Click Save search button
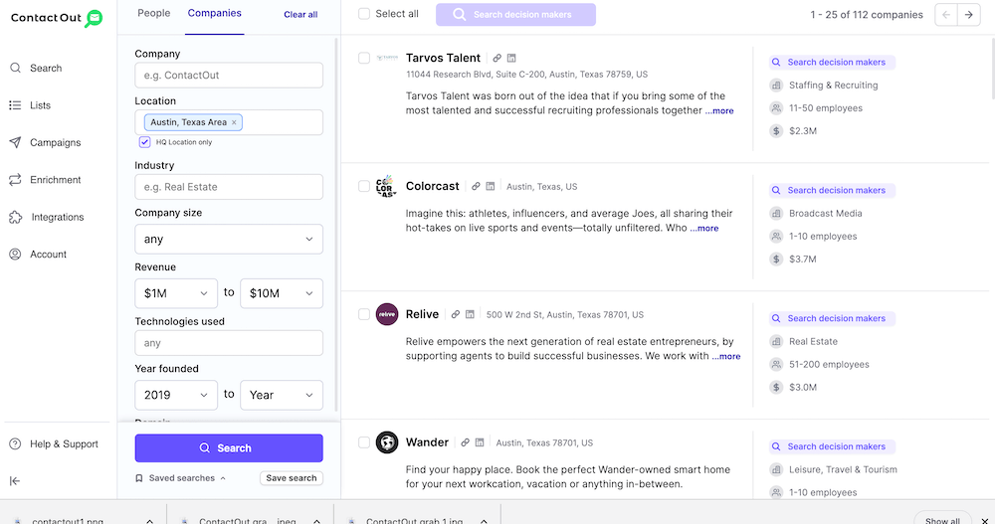Image resolution: width=995 pixels, height=524 pixels. click(x=292, y=478)
